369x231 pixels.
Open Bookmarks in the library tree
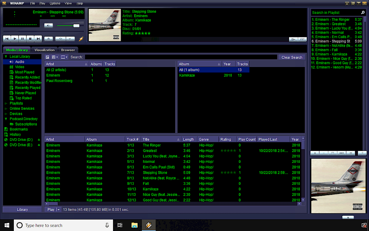[x=18, y=129]
